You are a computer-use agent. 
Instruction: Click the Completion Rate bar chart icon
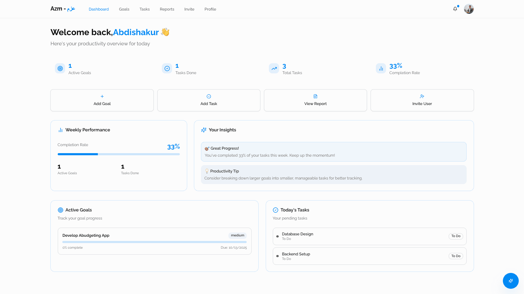(381, 68)
